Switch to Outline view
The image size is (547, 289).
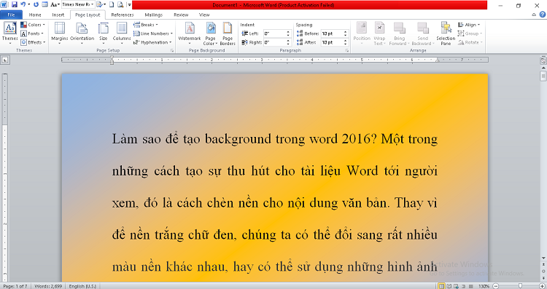(464, 286)
